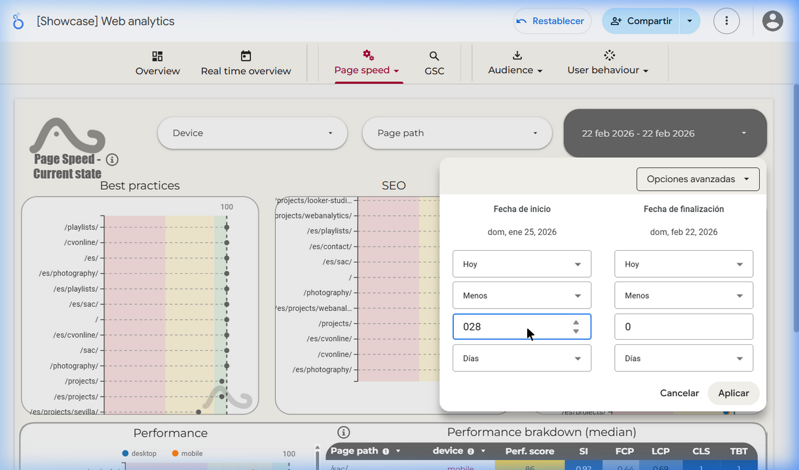Open the start date Días unit dropdown
This screenshot has height=470, width=799.
522,358
